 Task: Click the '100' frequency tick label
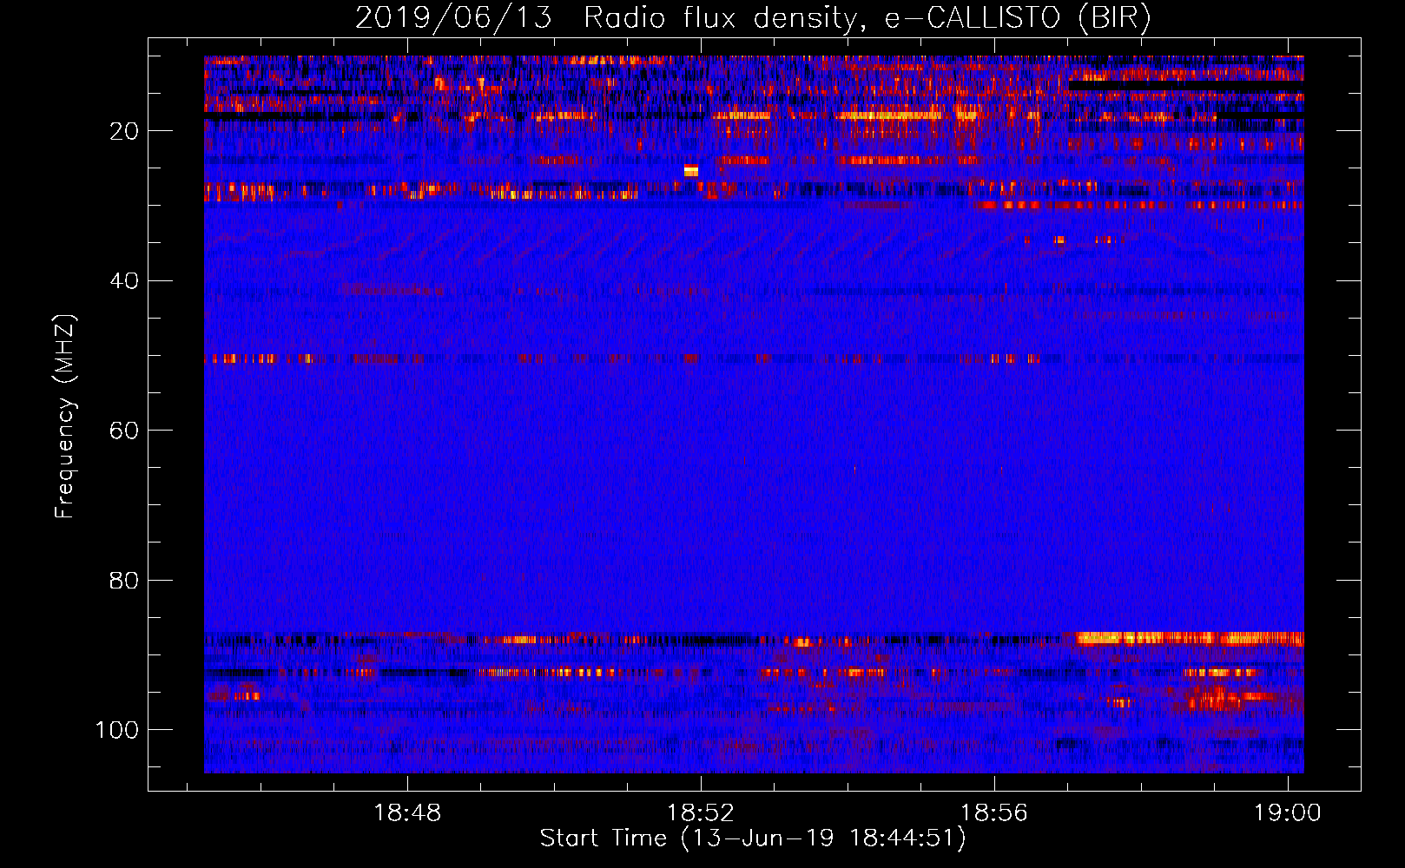pyautogui.click(x=117, y=730)
